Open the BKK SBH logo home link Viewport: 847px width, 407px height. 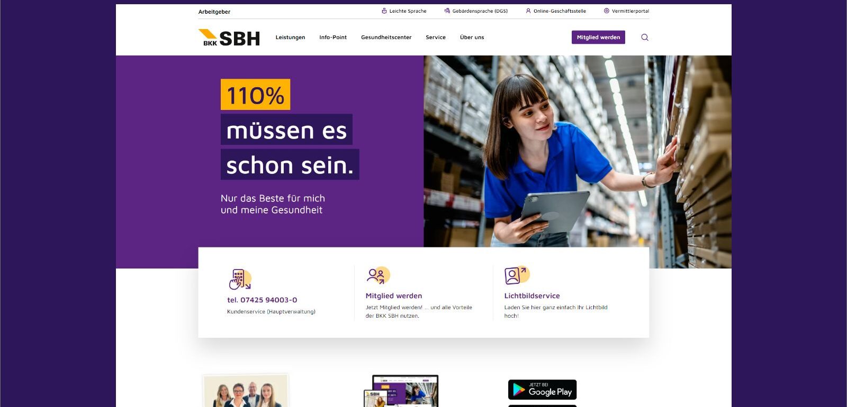(x=229, y=38)
